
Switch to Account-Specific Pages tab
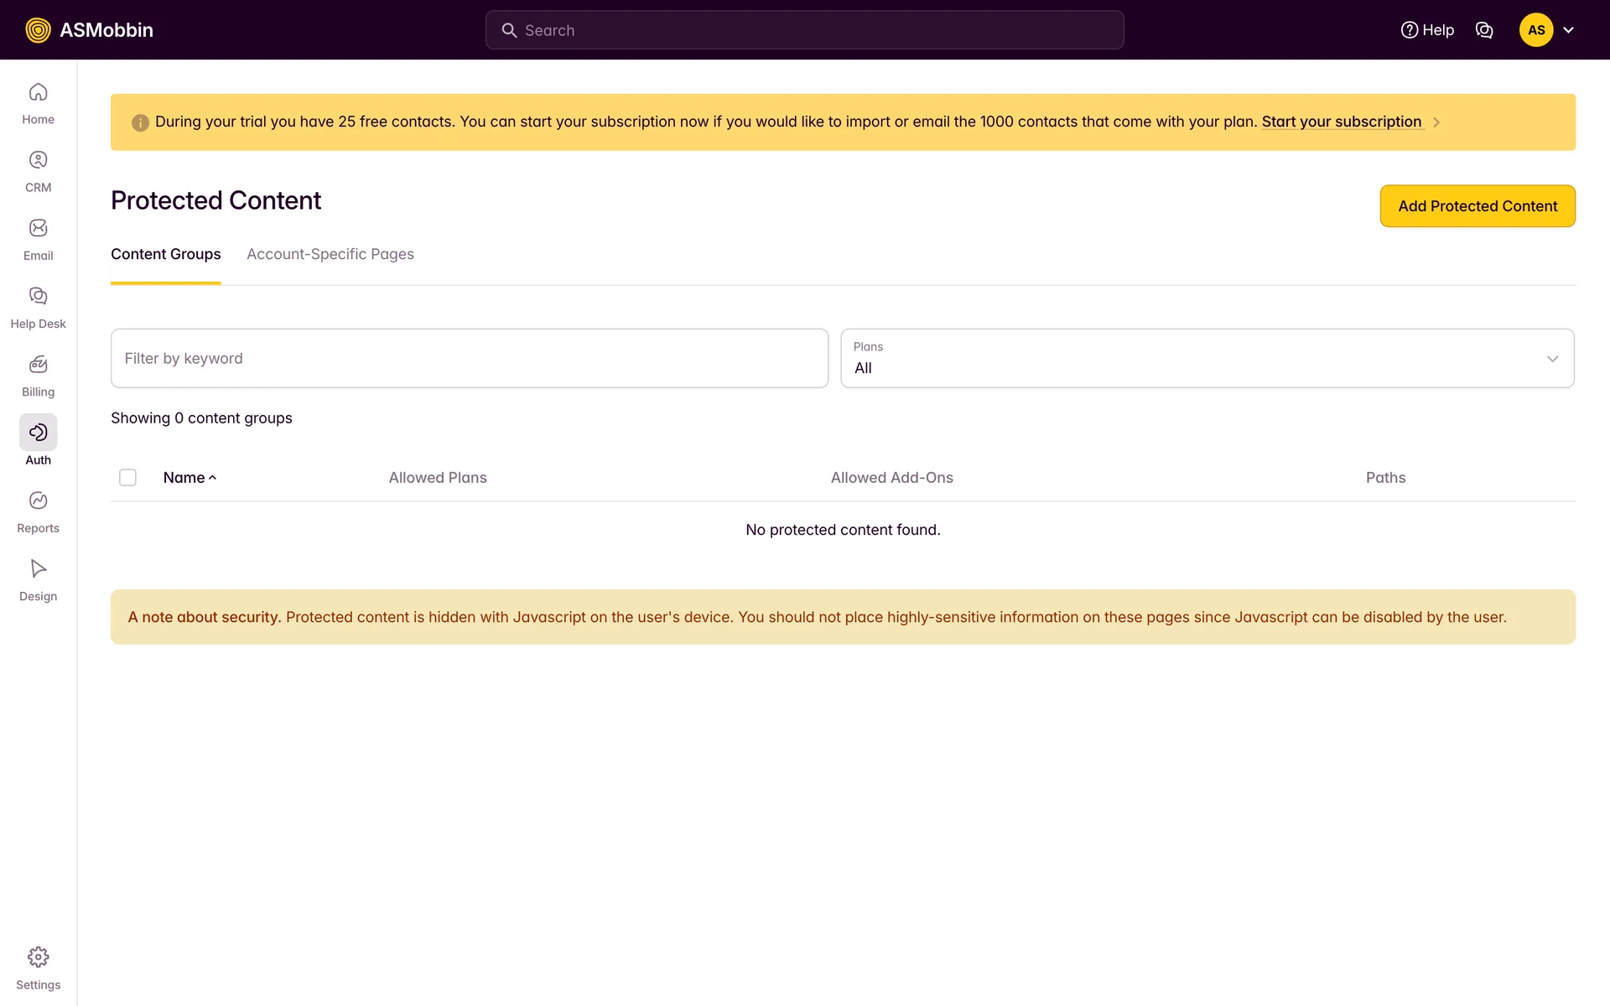pyautogui.click(x=330, y=254)
